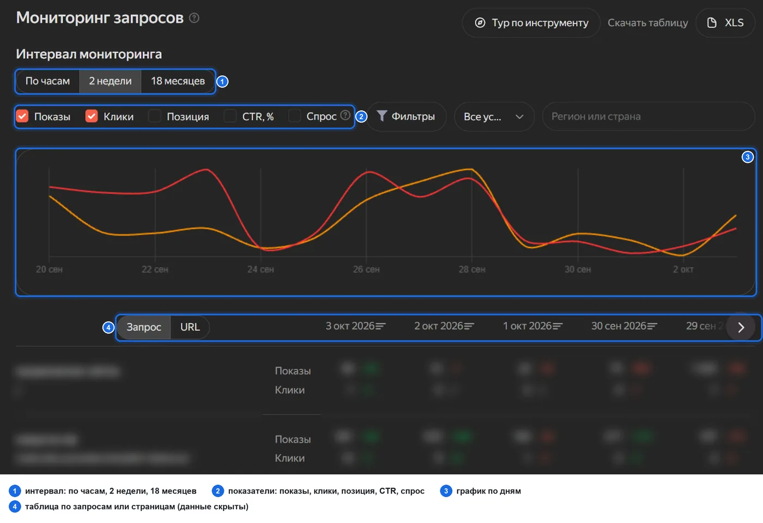Show next dates with right arrow button
The width and height of the screenshot is (763, 523).
(x=741, y=327)
